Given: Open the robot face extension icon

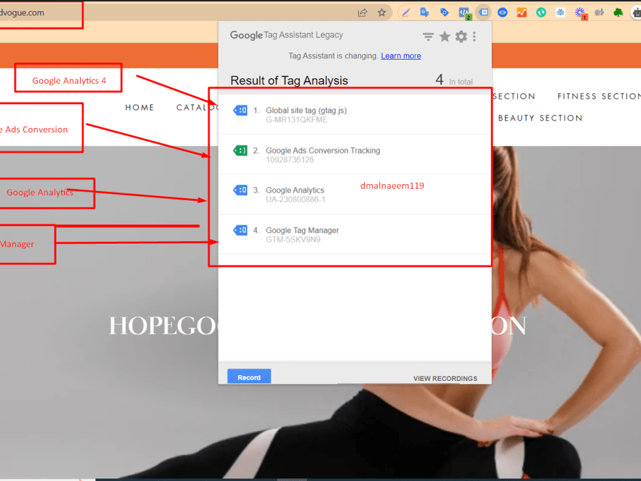Looking at the screenshot, I should click(637, 13).
